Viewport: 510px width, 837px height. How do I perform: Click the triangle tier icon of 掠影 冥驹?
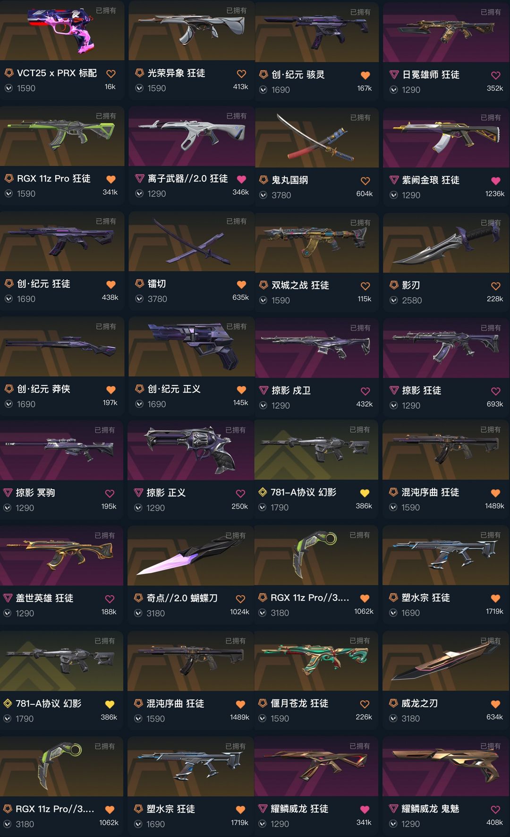point(8,492)
